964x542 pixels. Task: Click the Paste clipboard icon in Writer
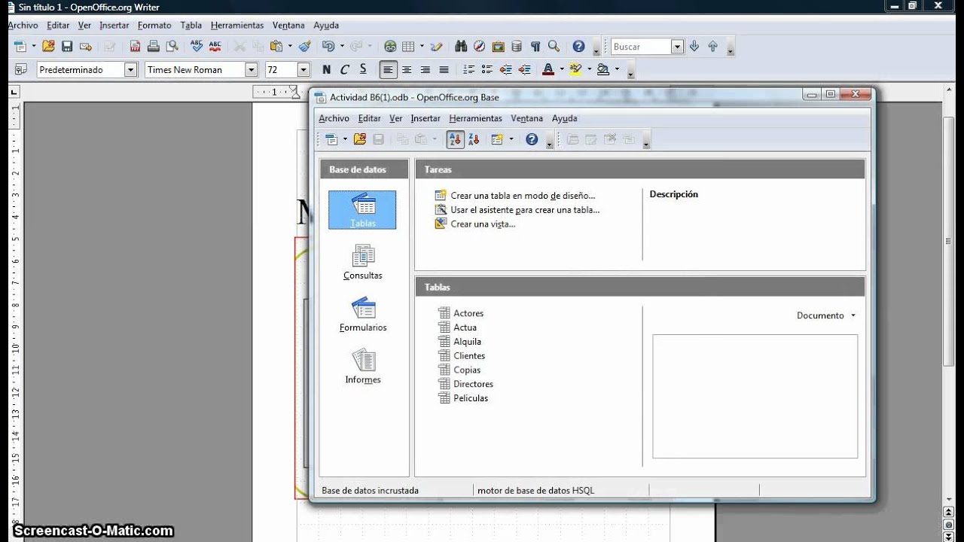click(276, 46)
